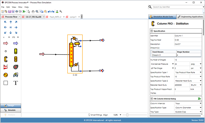This screenshot has height=123, width=205.
Task: Click the New file toolbar icon
Action: pyautogui.click(x=2, y=11)
